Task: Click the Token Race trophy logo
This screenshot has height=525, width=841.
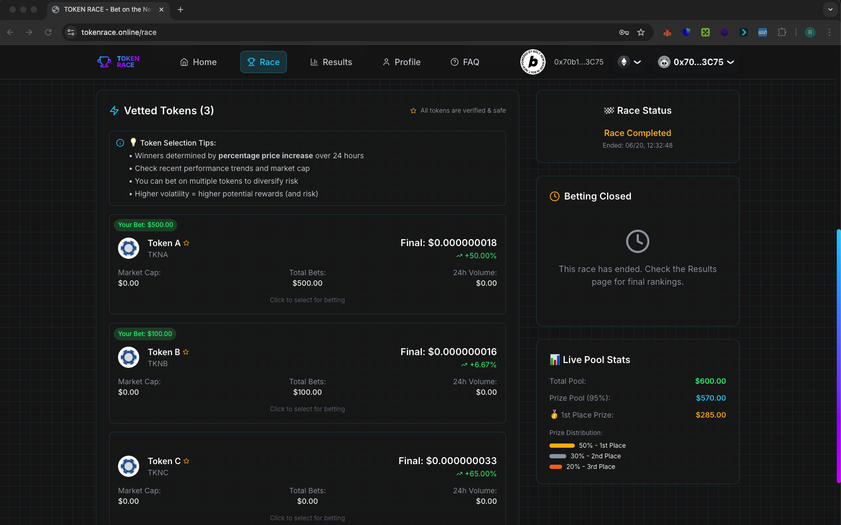Action: tap(119, 62)
